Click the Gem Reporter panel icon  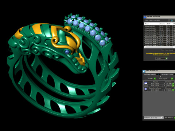[x=144, y=71]
